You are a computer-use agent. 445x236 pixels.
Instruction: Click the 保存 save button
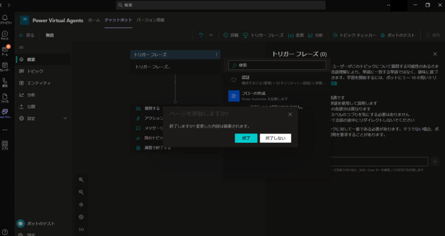pyautogui.click(x=433, y=36)
